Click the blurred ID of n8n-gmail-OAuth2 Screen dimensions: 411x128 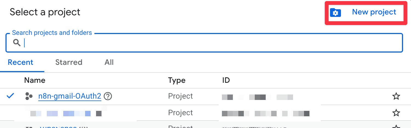pyautogui.click(x=257, y=97)
